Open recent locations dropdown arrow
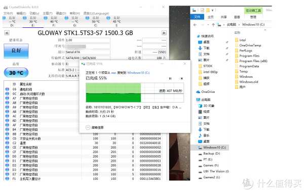Viewport: 304px width, 192px height. click(x=208, y=25)
